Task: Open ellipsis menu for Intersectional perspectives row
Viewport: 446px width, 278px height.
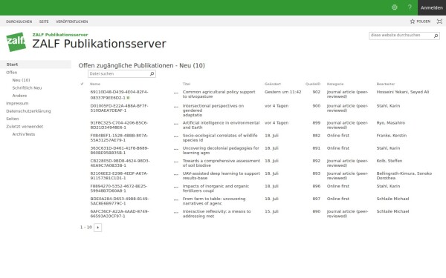Action: pyautogui.click(x=176, y=107)
